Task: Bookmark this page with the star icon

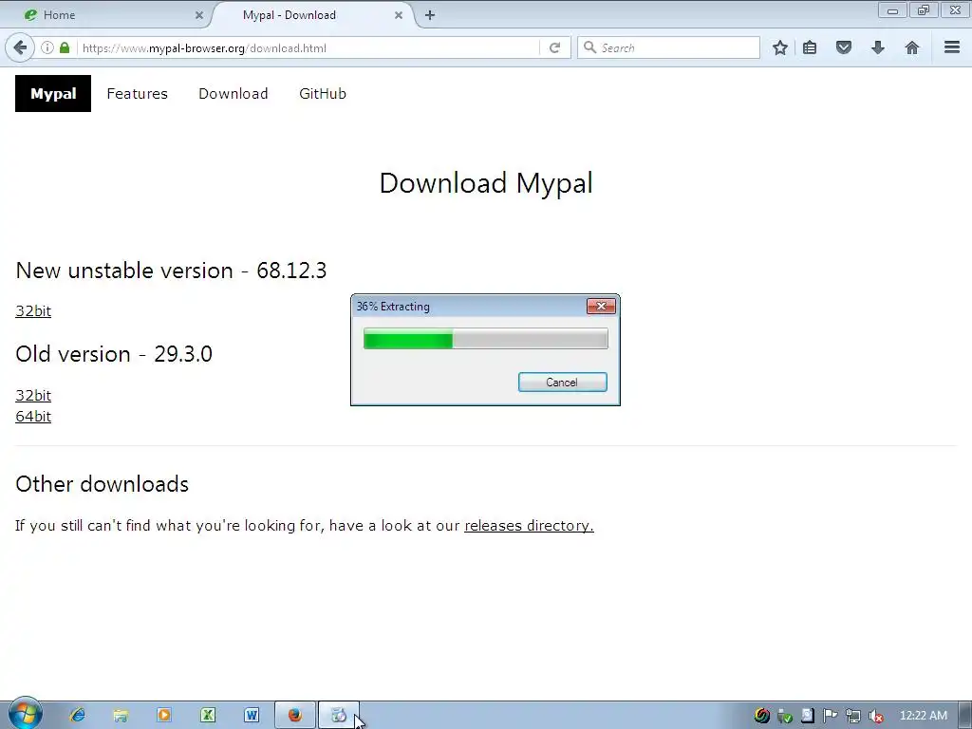Action: [x=780, y=47]
